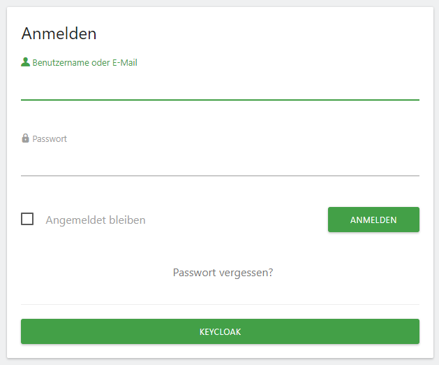This screenshot has width=439, height=365.
Task: Click the gray padlock icon
Action: [x=26, y=138]
